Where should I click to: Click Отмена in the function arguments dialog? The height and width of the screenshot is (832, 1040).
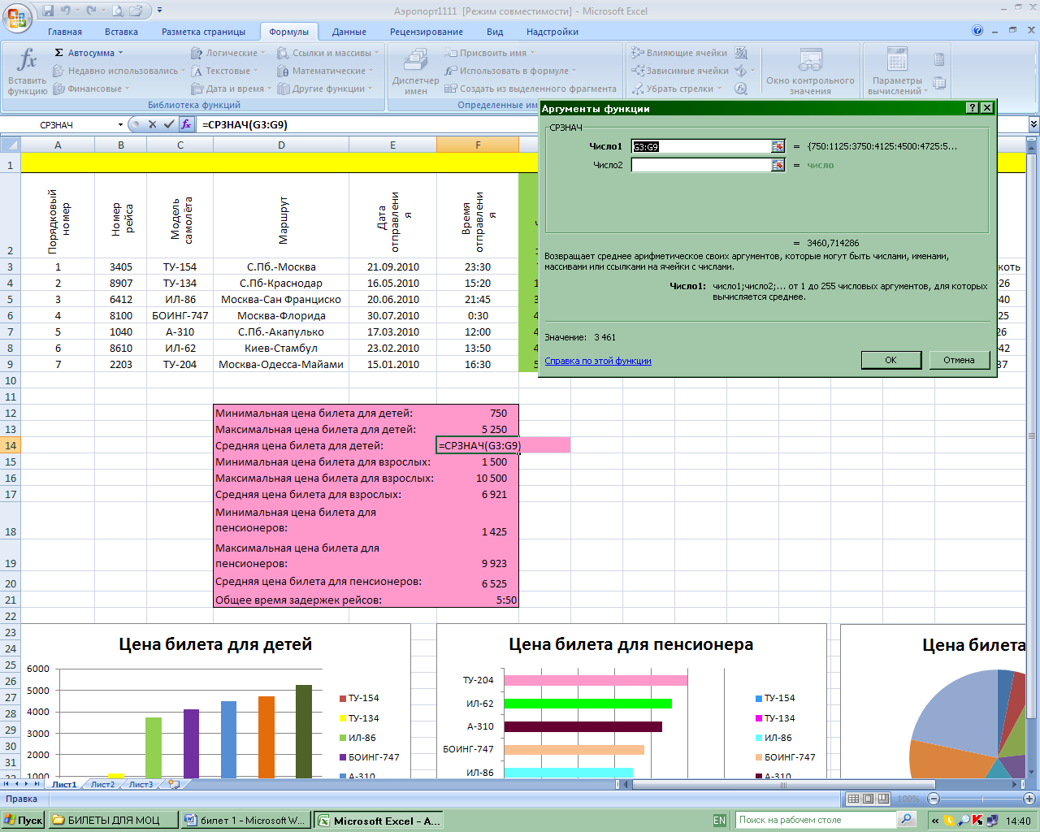coord(959,360)
